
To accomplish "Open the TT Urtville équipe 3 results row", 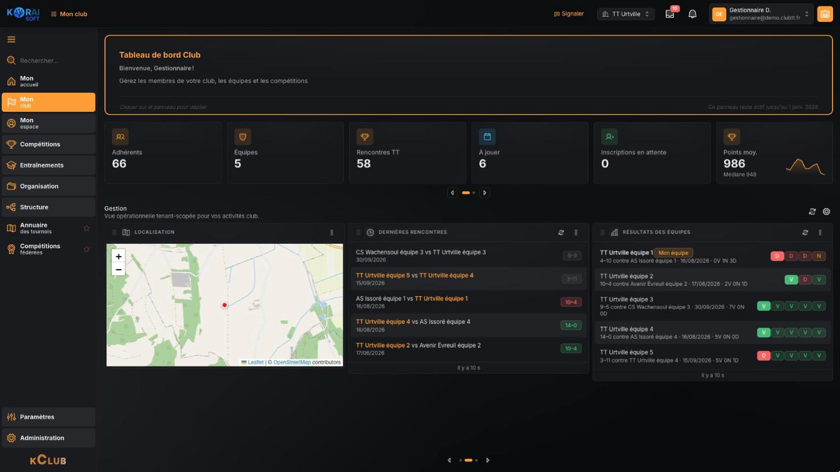I will [712, 306].
